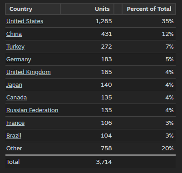
Task: Sort by Percent of Total header
Action: point(149,9)
